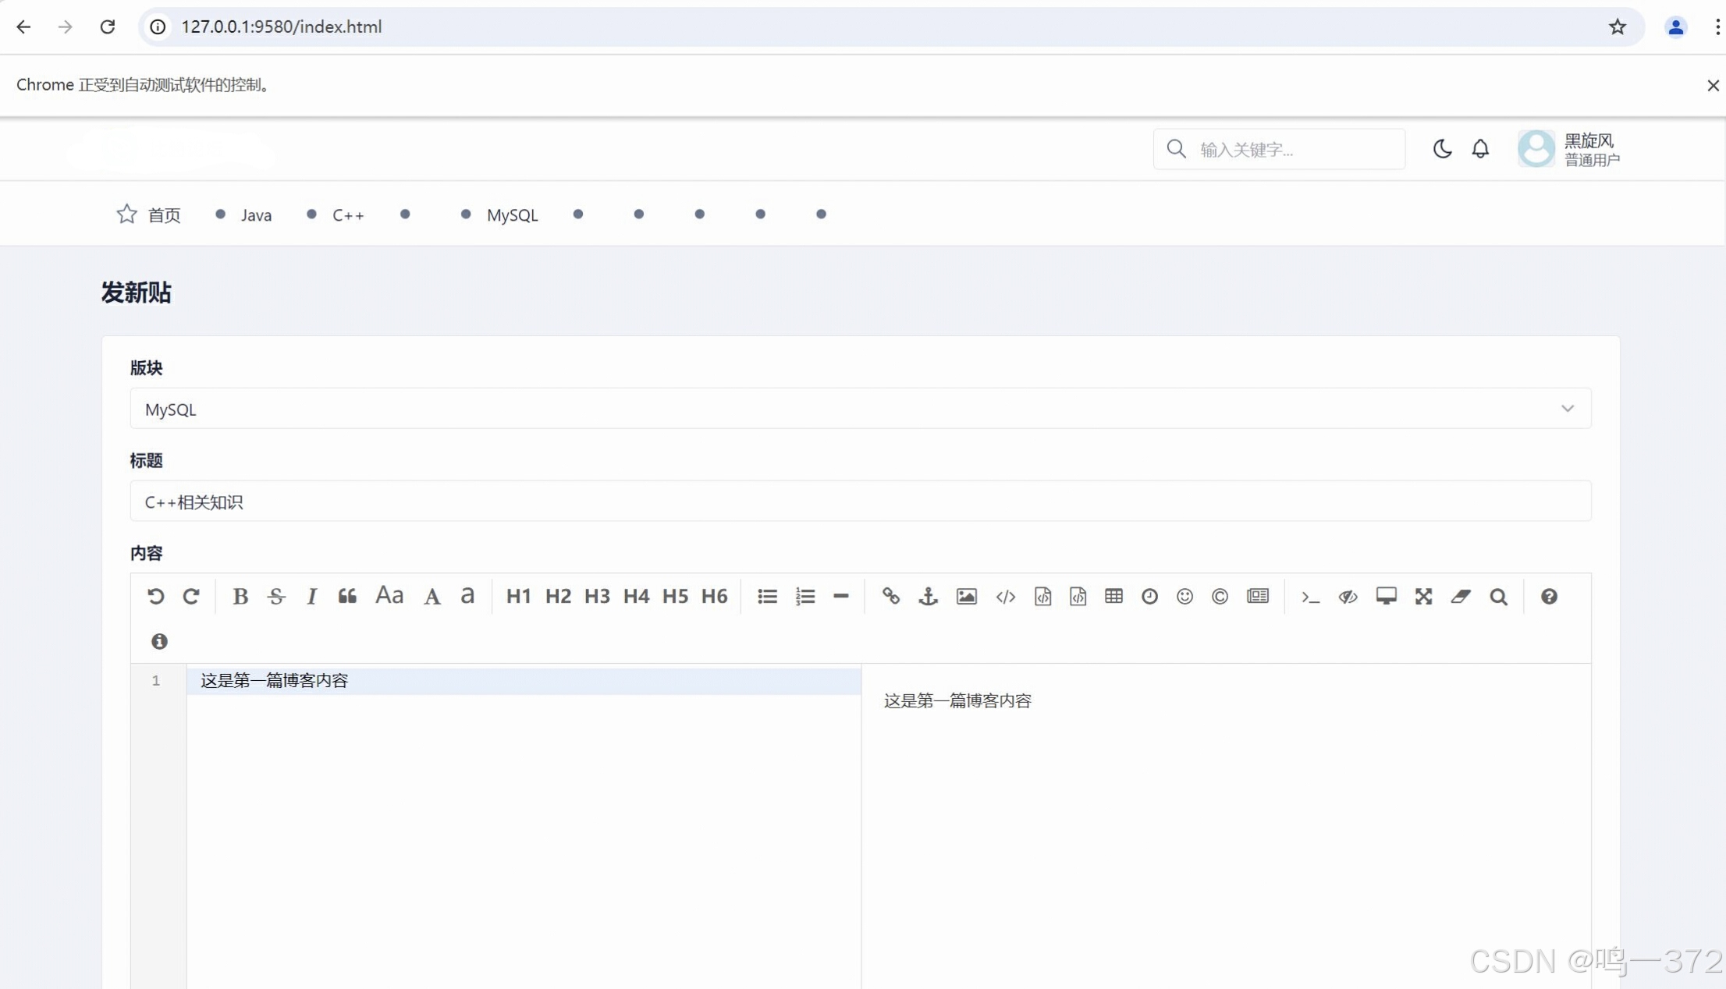Viewport: 1726px width, 989px height.
Task: Switch to the C++ navigation item
Action: (x=347, y=215)
